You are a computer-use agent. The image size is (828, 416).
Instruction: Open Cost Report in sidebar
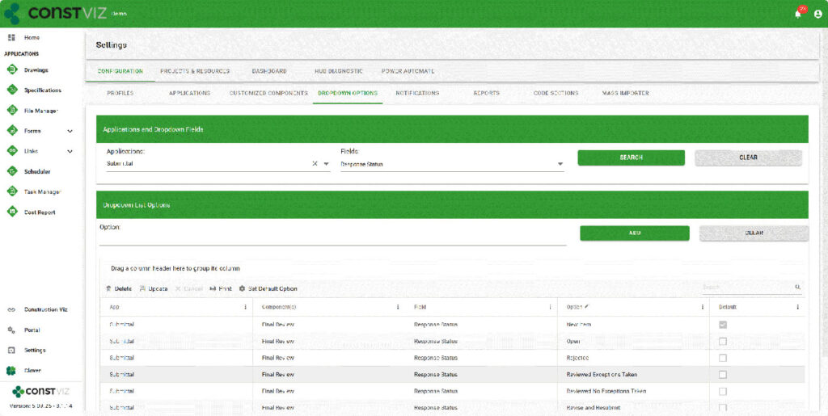40,212
